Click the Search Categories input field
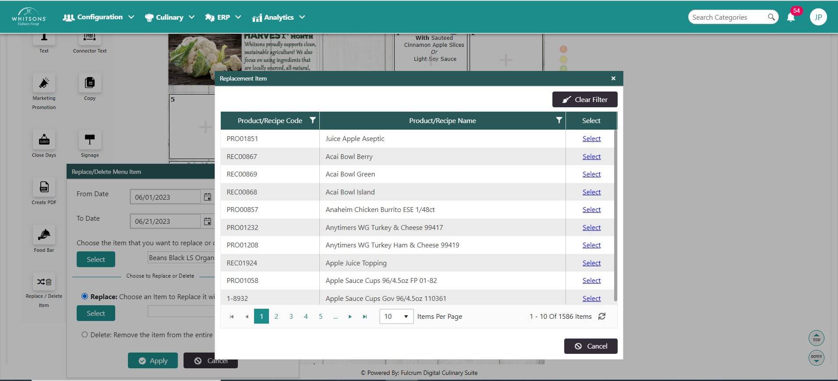This screenshot has height=381, width=838. (727, 17)
